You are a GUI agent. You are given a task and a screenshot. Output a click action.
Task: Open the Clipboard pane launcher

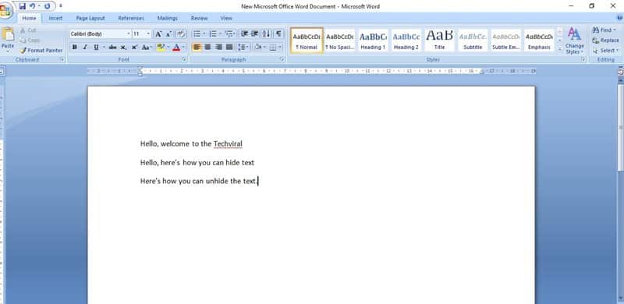(62, 60)
